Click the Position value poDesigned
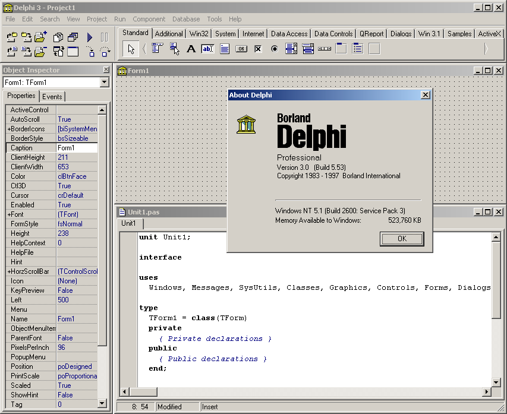Viewport: 507px width, 414px height. [x=77, y=366]
